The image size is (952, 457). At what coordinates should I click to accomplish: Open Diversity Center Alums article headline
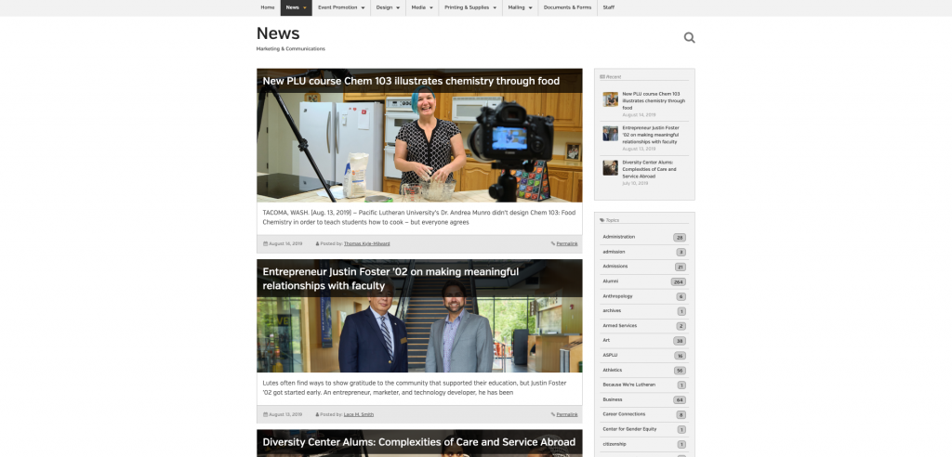click(x=419, y=442)
